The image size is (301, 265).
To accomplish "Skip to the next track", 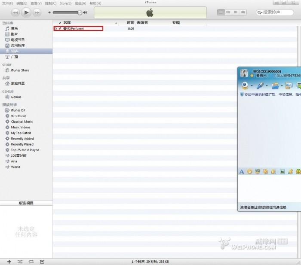I will click(37, 12).
